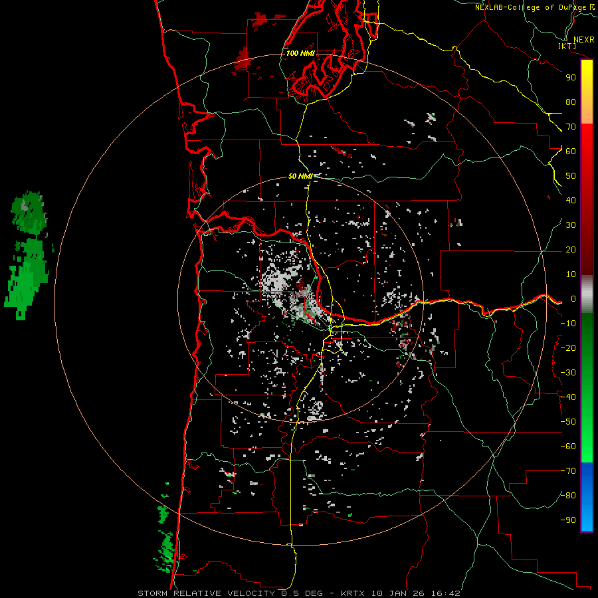Image resolution: width=598 pixels, height=598 pixels.
Task: Click the "NEXR" label above the color scale
Action: pos(584,40)
